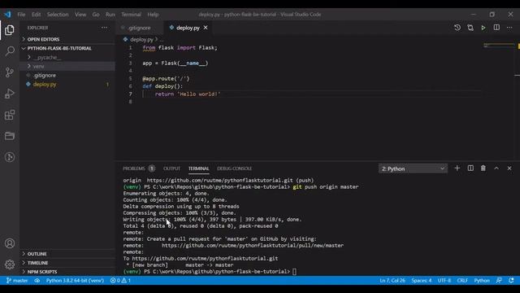Open the Go menu
This screenshot has height=293, width=520.
click(96, 15)
